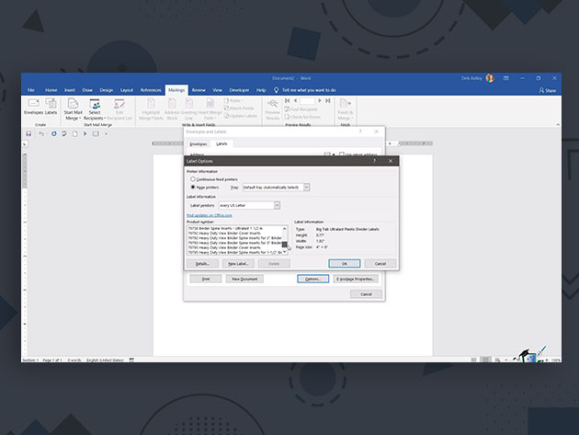Select the Labels tab in Envelopes and Labels
579x435 pixels.
[221, 143]
